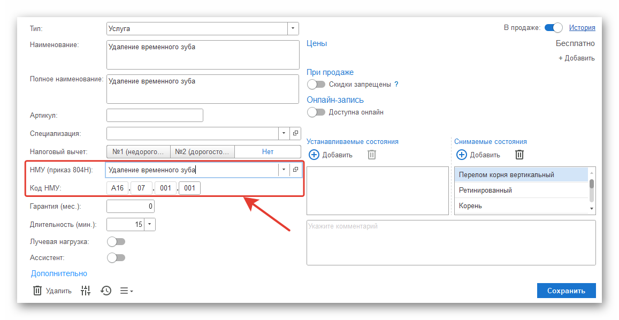Click the plus icon under Устанавливаемые состояния

tap(314, 155)
